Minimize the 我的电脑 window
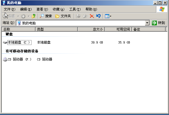Viewport: 169px width, 115px height. [x=155, y=3]
